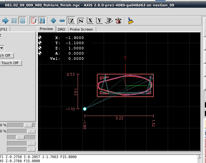The width and height of the screenshot is (206, 163).
Task: Switch to the Probe Screen tab
Action: (81, 29)
